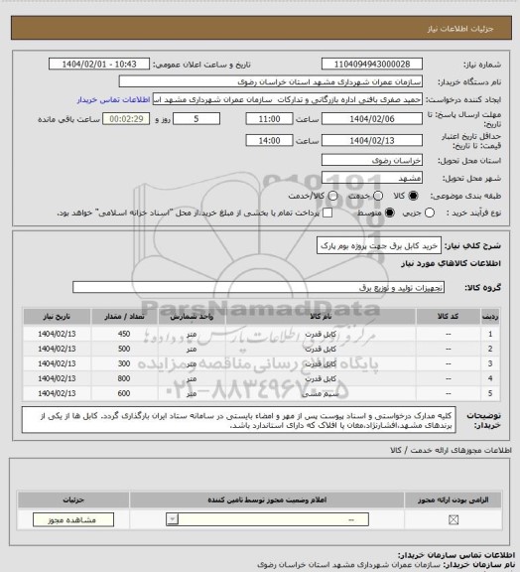Click the buyer organization name field
The image size is (520, 572).
pyautogui.click(x=271, y=81)
